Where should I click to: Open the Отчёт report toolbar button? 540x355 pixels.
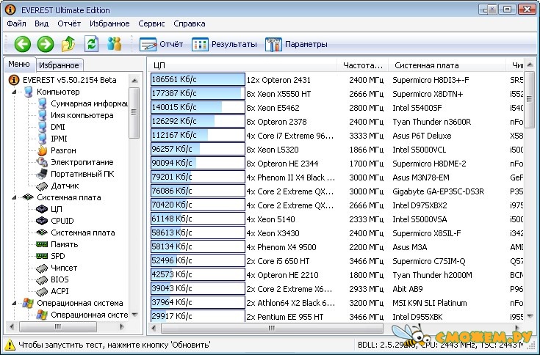(x=162, y=44)
